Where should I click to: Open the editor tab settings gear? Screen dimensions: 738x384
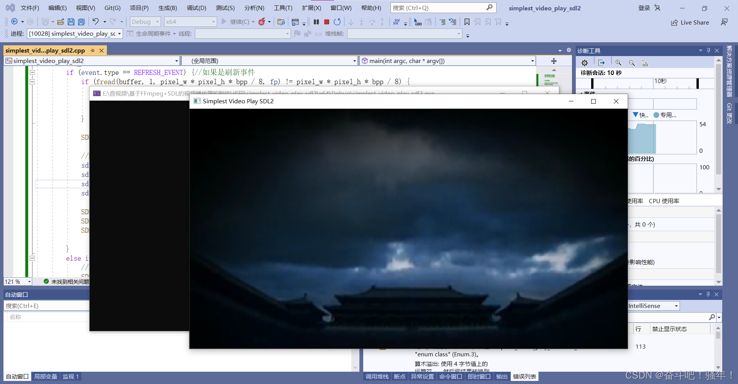click(x=569, y=50)
